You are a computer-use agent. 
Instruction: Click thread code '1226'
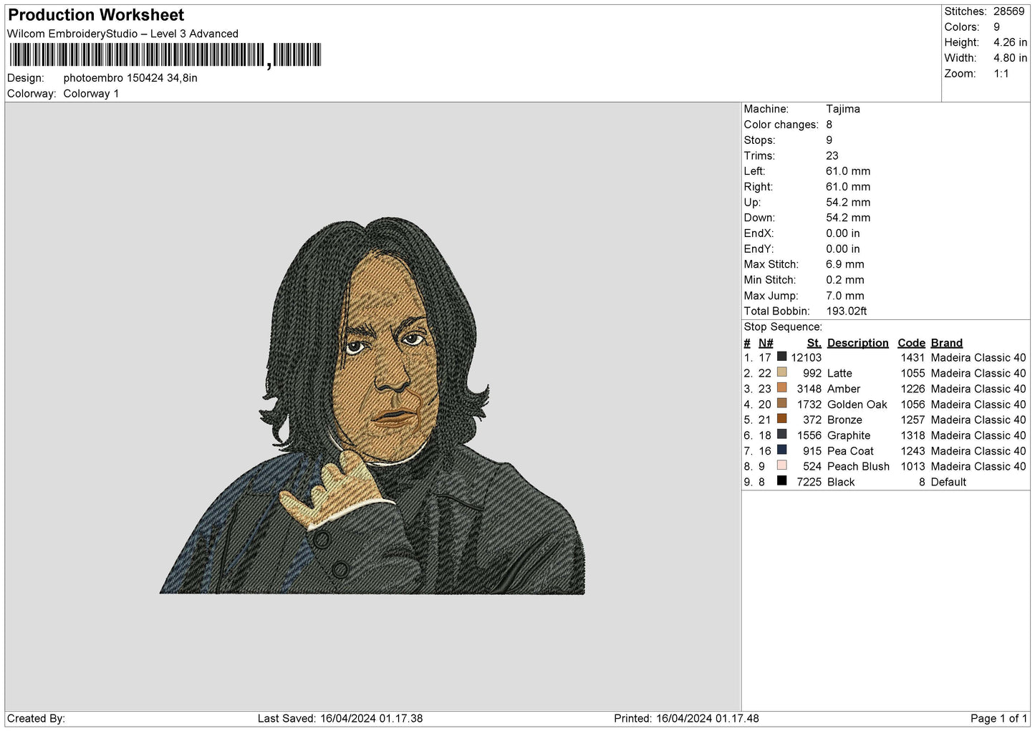913,389
